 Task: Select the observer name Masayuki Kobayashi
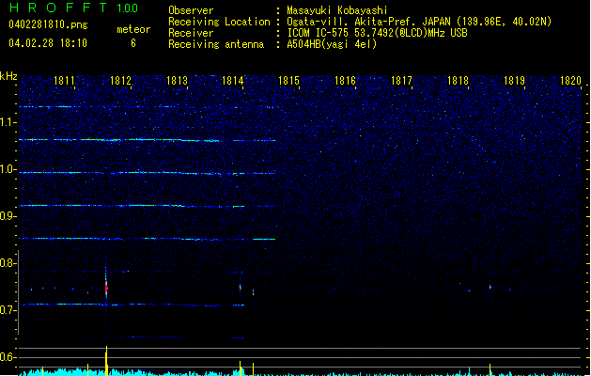(x=337, y=10)
